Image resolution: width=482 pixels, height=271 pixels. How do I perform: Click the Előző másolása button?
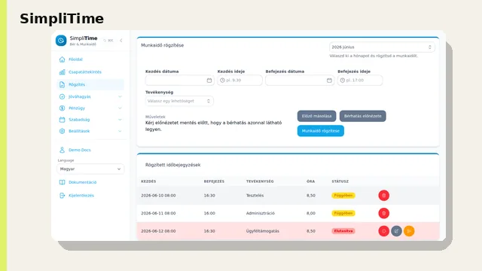coord(316,116)
